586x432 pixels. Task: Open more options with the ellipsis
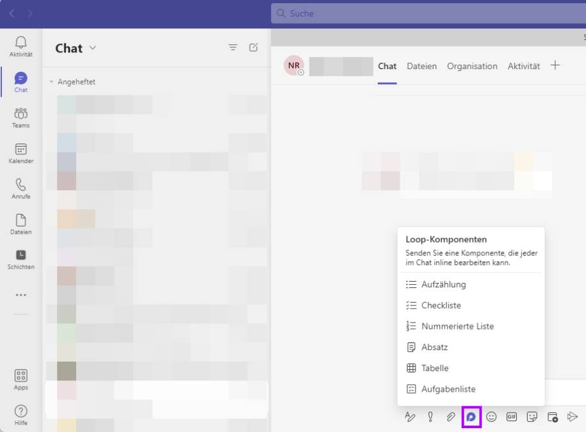coord(20,294)
